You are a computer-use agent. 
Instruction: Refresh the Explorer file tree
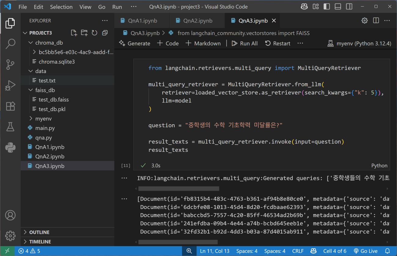pyautogui.click(x=94, y=33)
